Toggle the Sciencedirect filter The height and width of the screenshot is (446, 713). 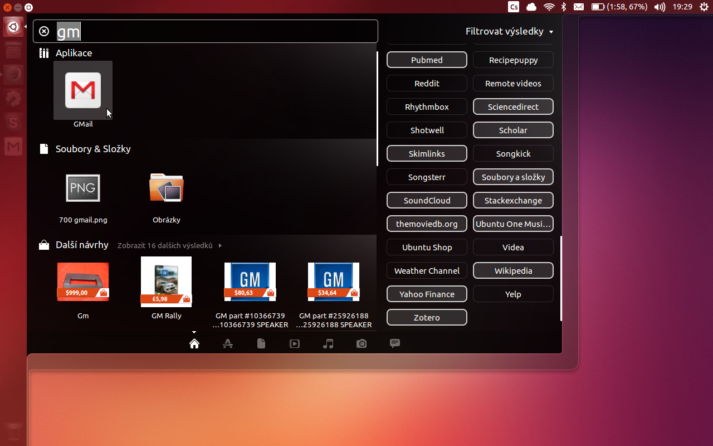(513, 106)
